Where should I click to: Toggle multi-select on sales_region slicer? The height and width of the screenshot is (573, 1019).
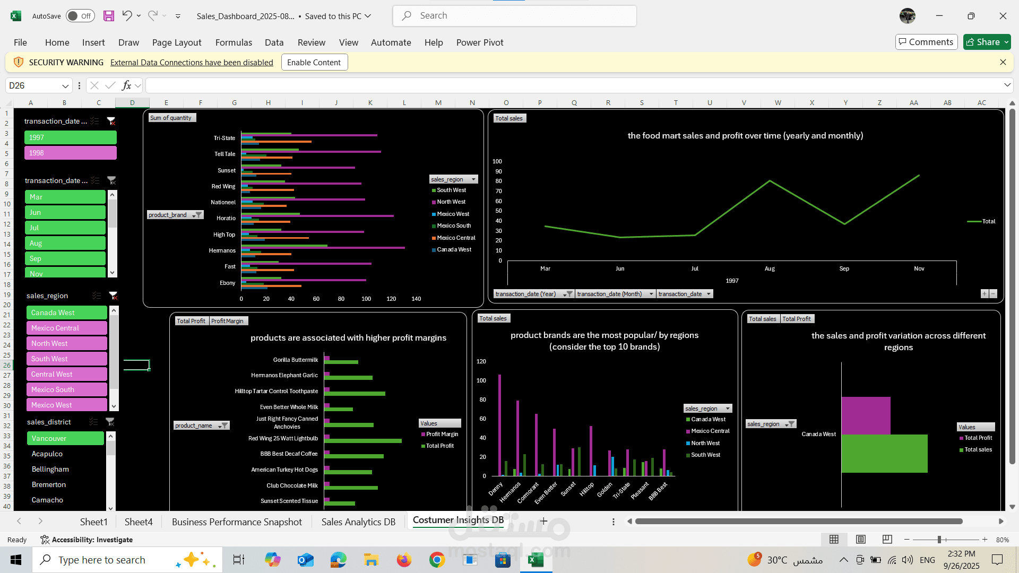coord(97,296)
